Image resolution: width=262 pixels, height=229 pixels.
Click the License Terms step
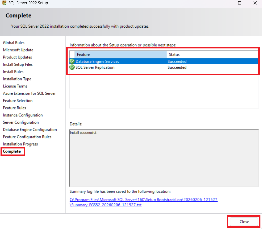pos(15,86)
